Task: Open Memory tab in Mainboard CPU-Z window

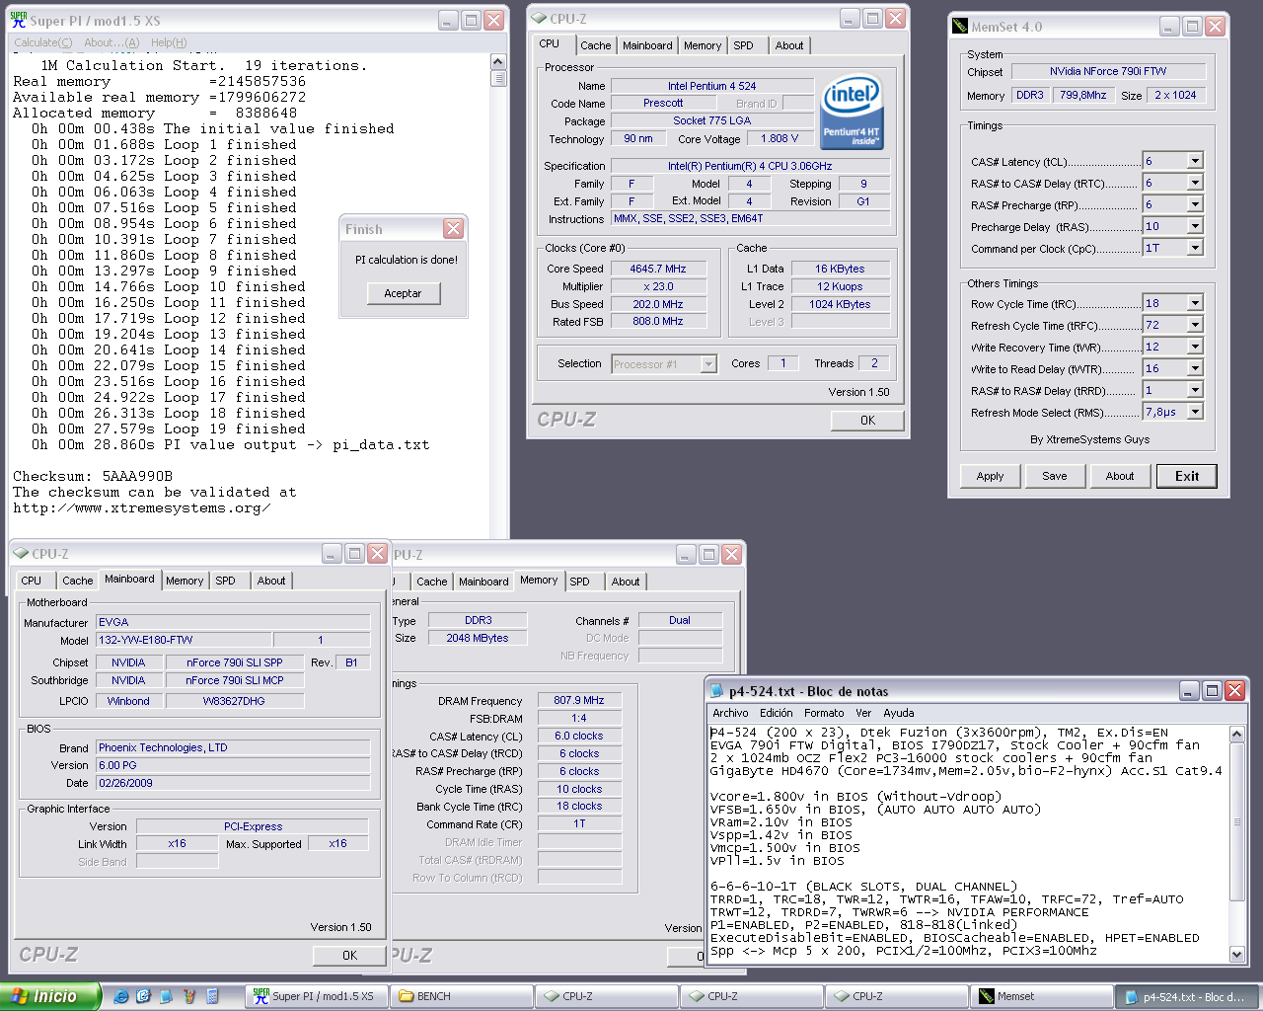Action: (x=185, y=581)
